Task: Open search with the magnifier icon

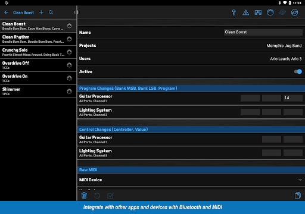Action: [x=51, y=12]
